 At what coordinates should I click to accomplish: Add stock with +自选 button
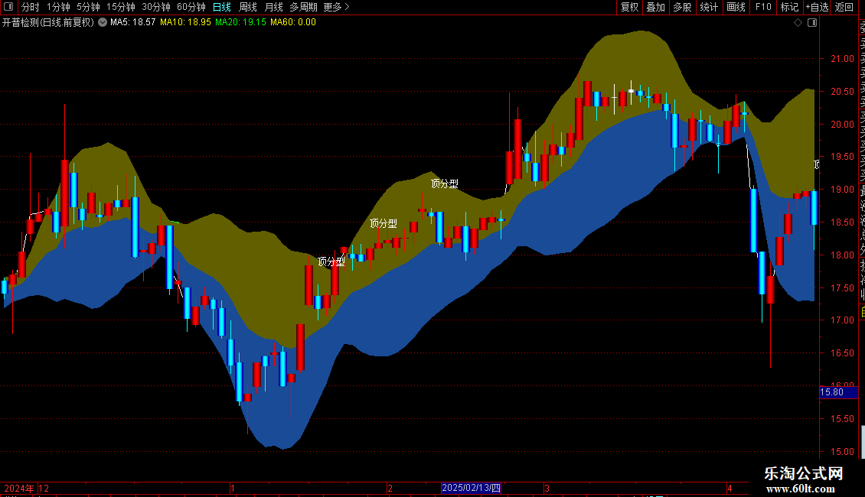817,7
